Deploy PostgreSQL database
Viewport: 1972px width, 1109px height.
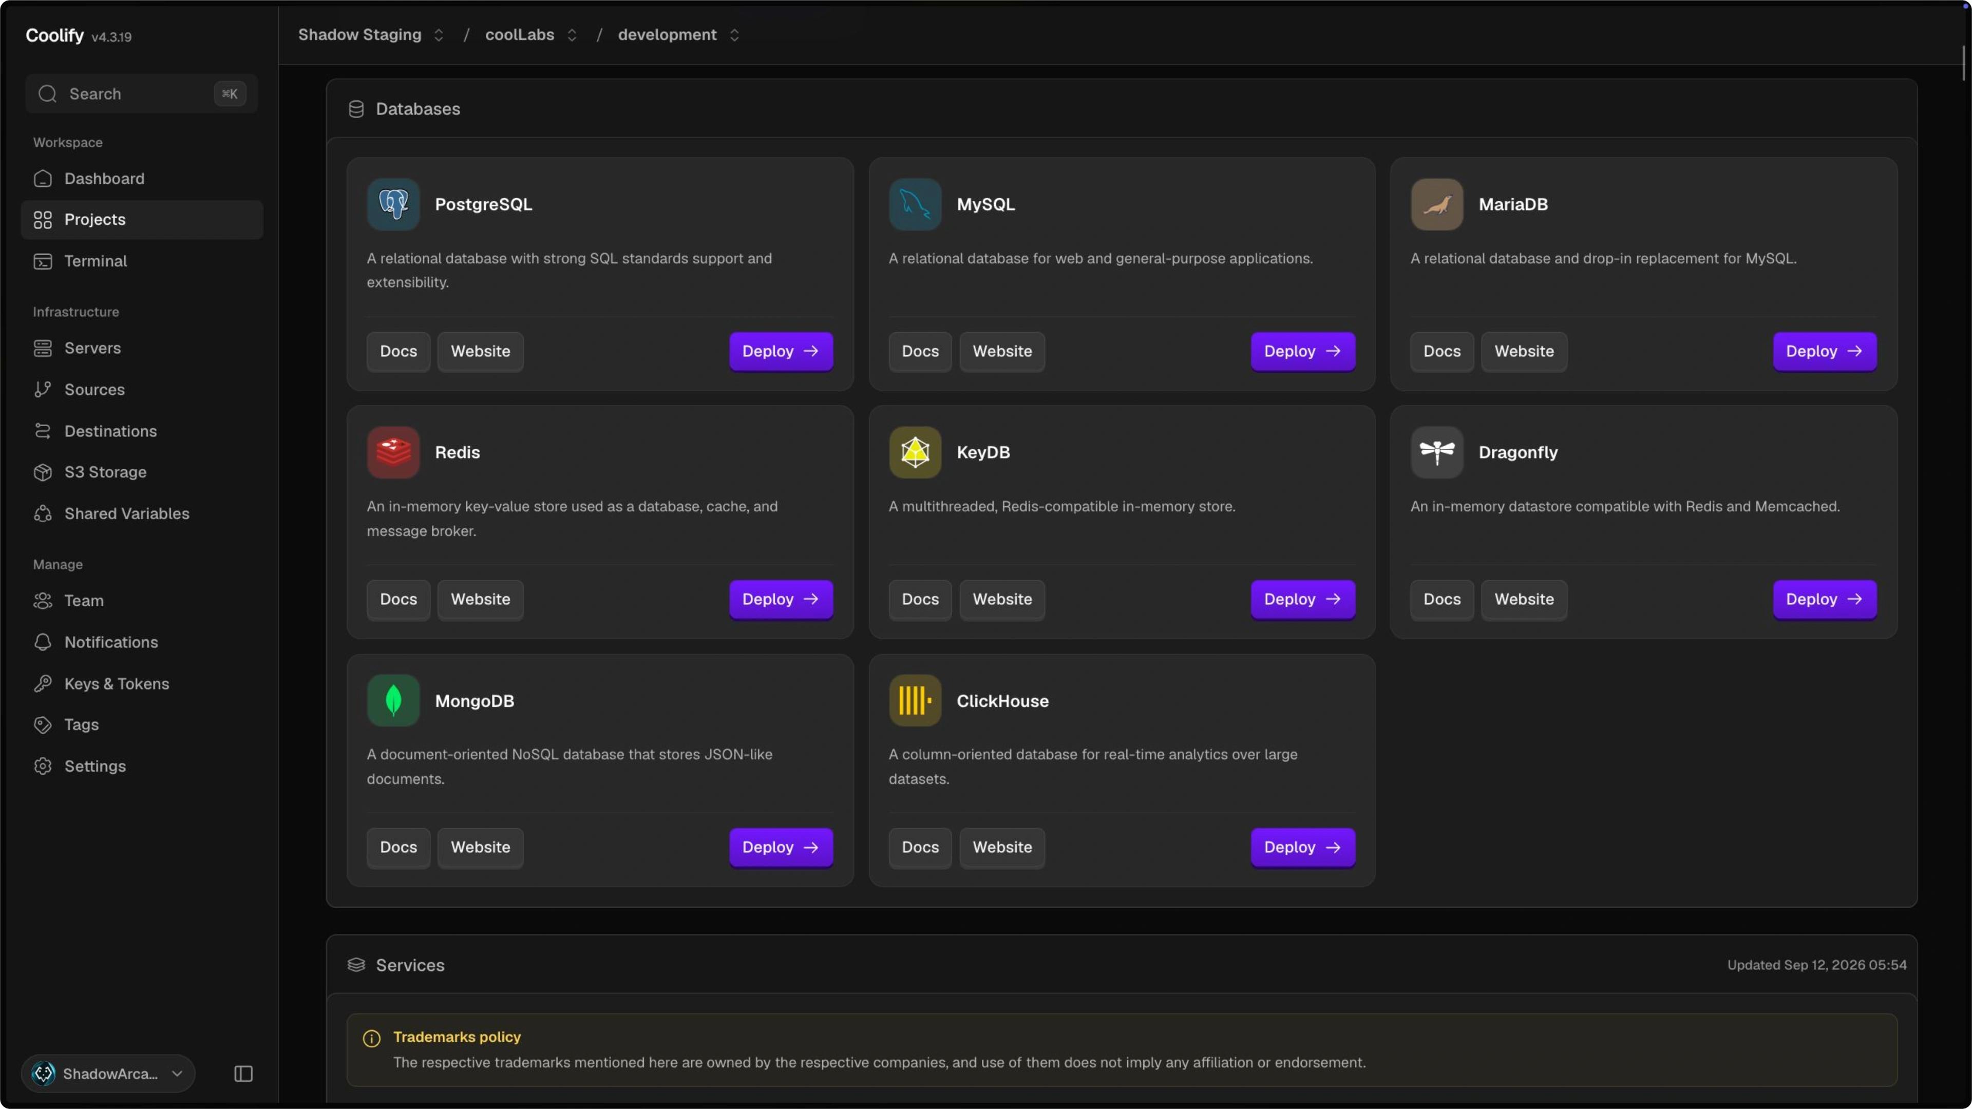coord(781,351)
